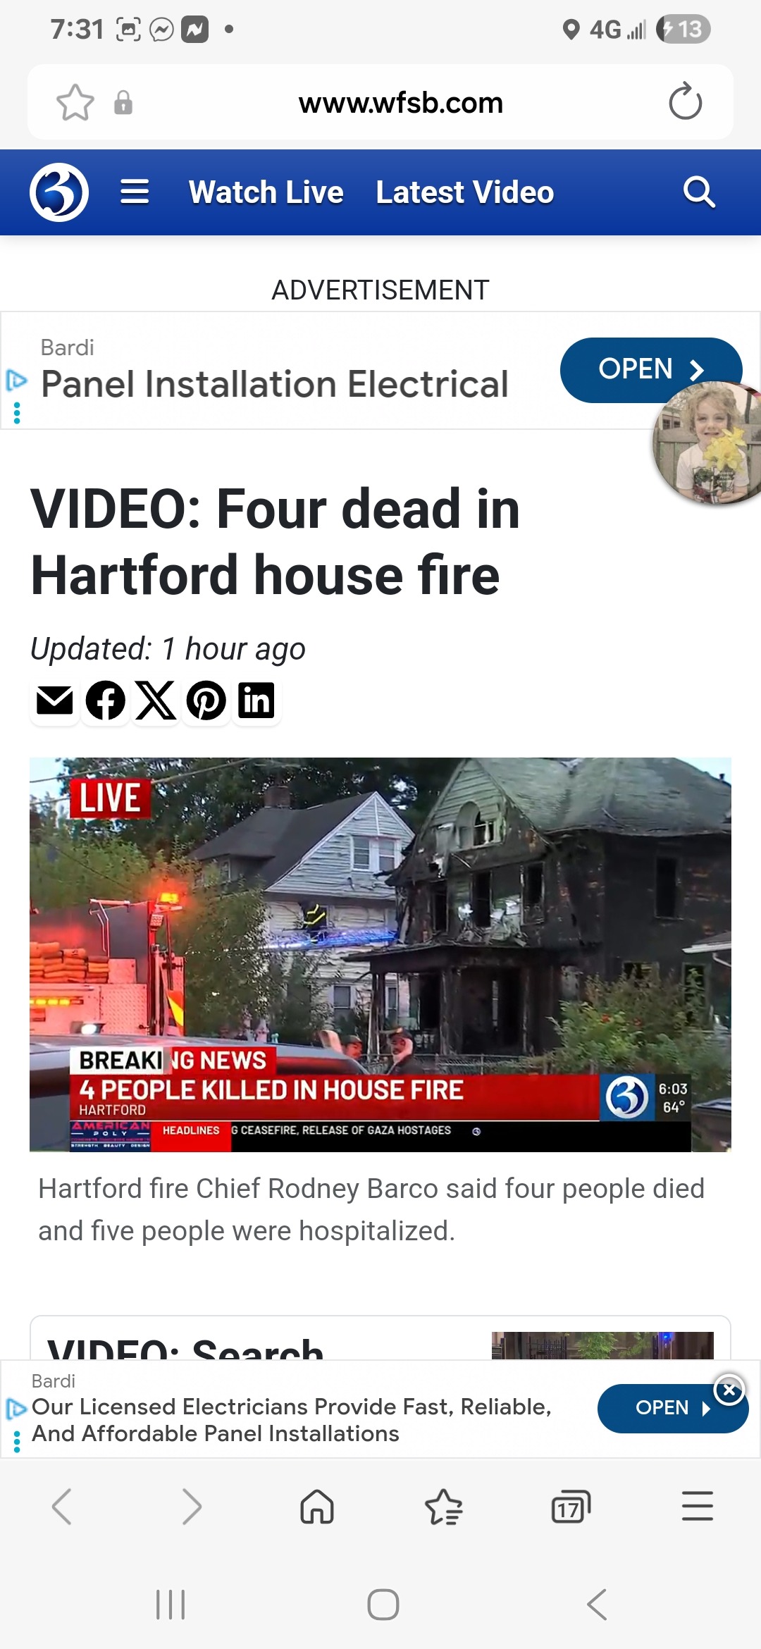This screenshot has width=761, height=1649.
Task: Share article on Pinterest
Action: coord(206,700)
